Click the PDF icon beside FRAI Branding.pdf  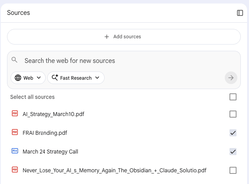pos(15,132)
